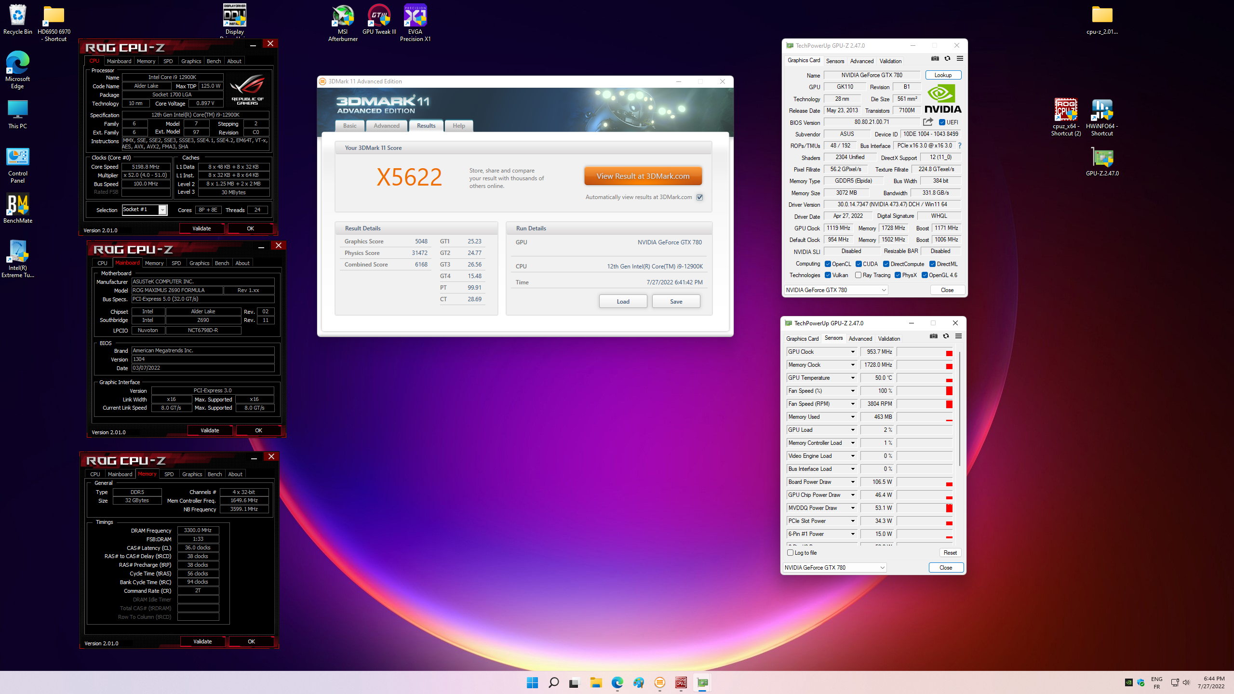Click Load button in 3DMark Run Details

coord(623,302)
